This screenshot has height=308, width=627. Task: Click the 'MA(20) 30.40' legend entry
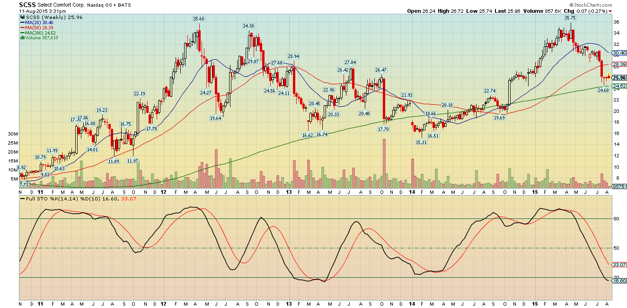click(x=40, y=22)
